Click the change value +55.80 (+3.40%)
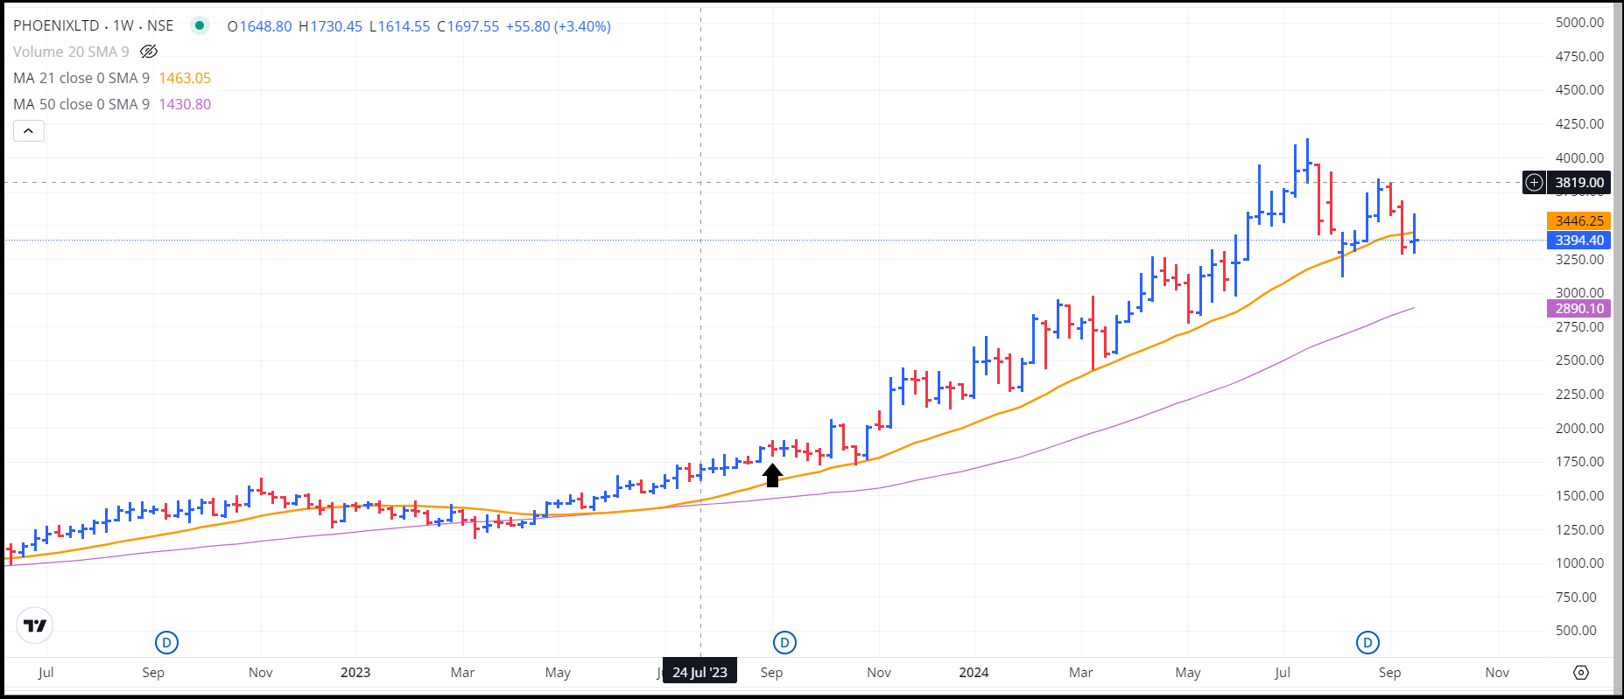 559,26
